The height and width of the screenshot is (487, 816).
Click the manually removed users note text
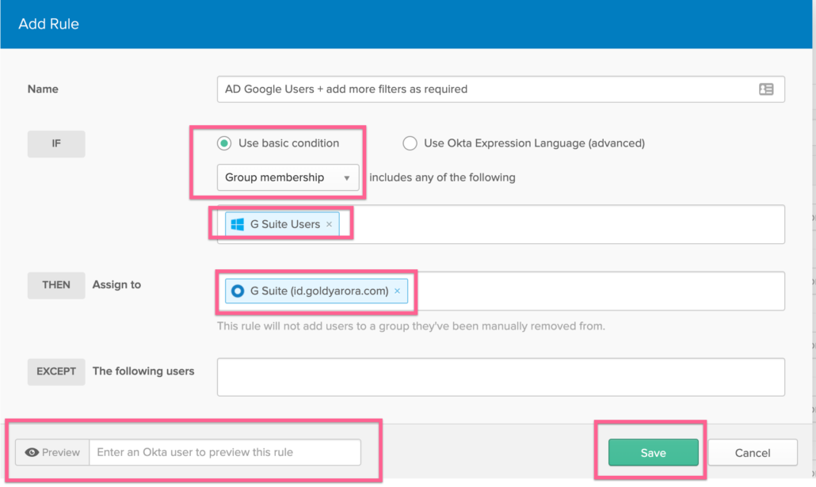point(411,326)
